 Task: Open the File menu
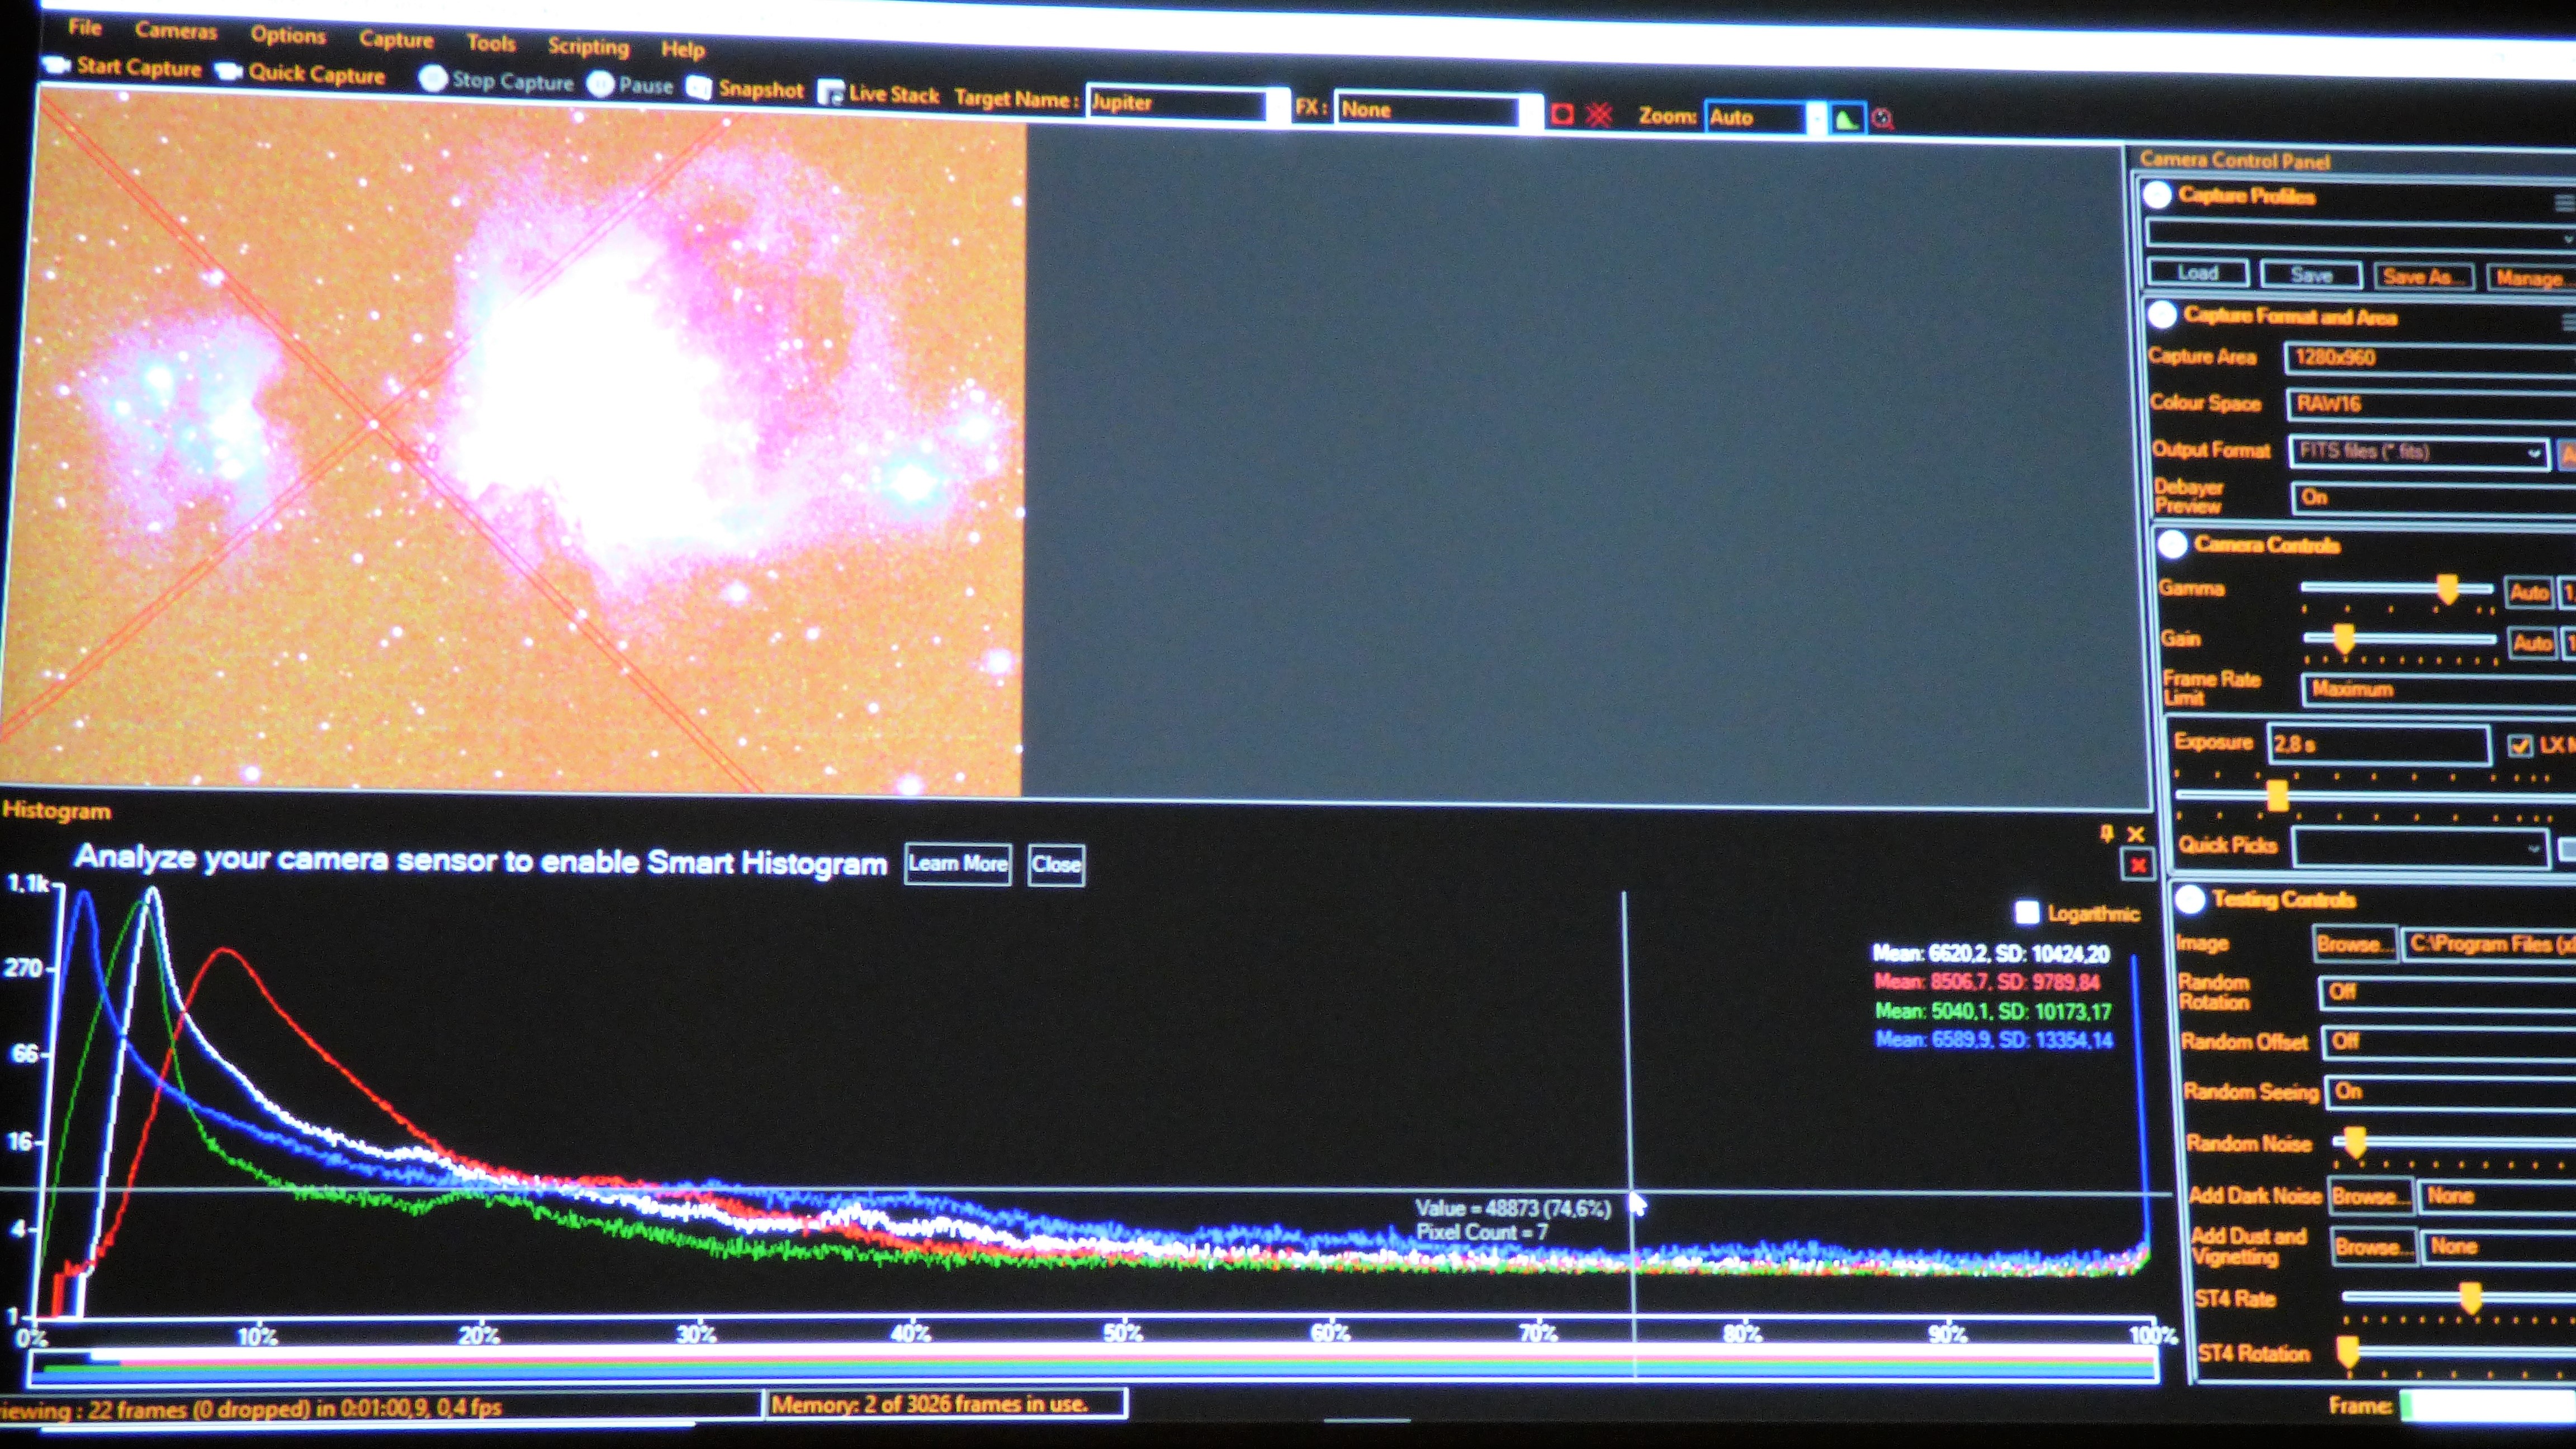click(x=85, y=27)
